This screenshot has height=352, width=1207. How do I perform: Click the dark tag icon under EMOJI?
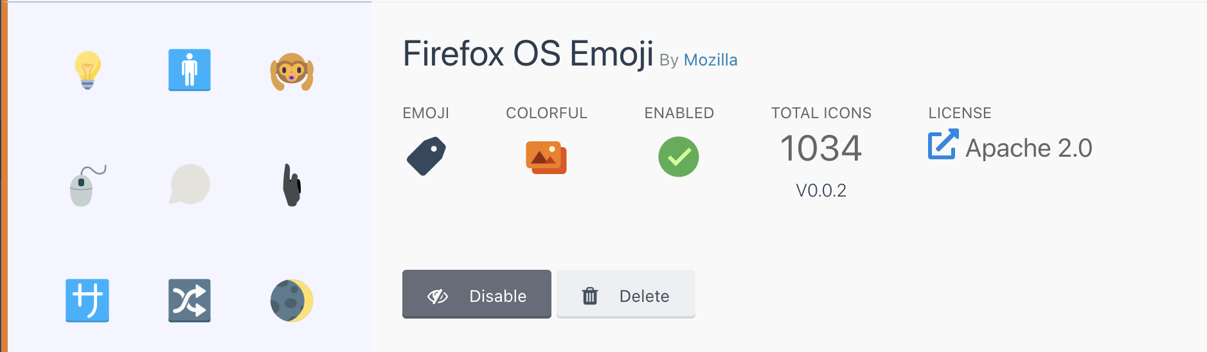pyautogui.click(x=426, y=156)
